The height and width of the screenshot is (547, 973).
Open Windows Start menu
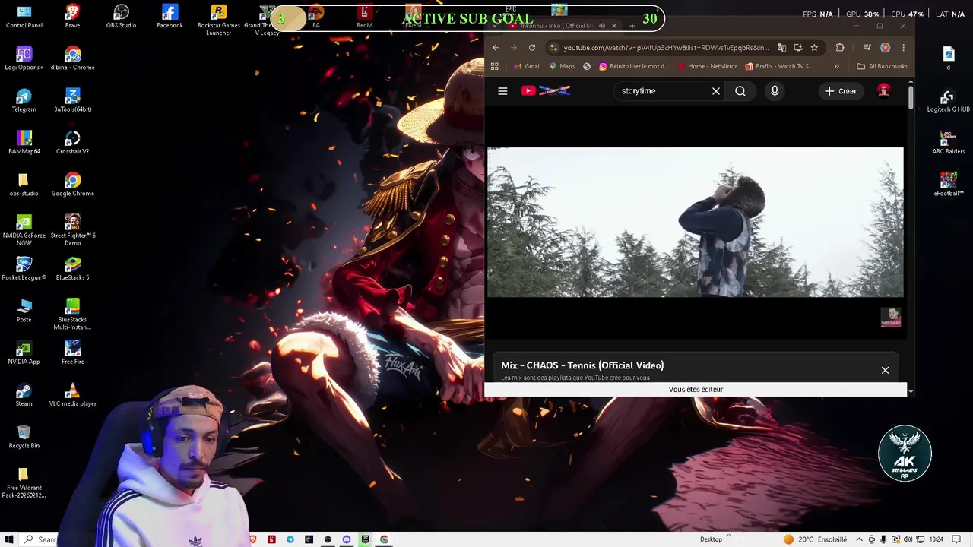pos(8,539)
